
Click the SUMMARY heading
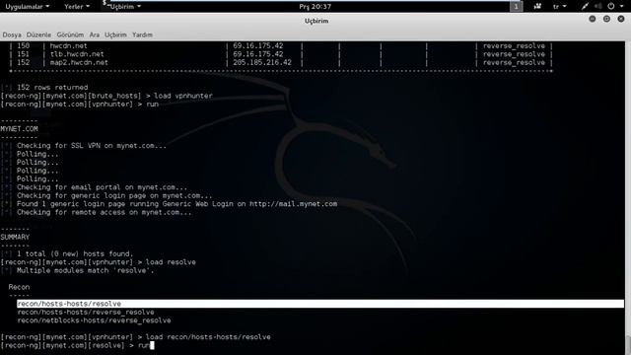[x=15, y=237]
